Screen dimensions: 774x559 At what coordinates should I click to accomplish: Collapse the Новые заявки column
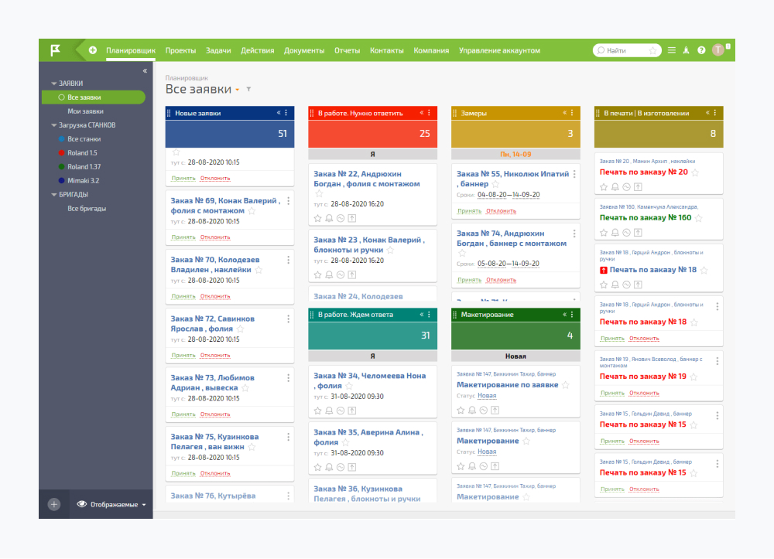click(279, 113)
